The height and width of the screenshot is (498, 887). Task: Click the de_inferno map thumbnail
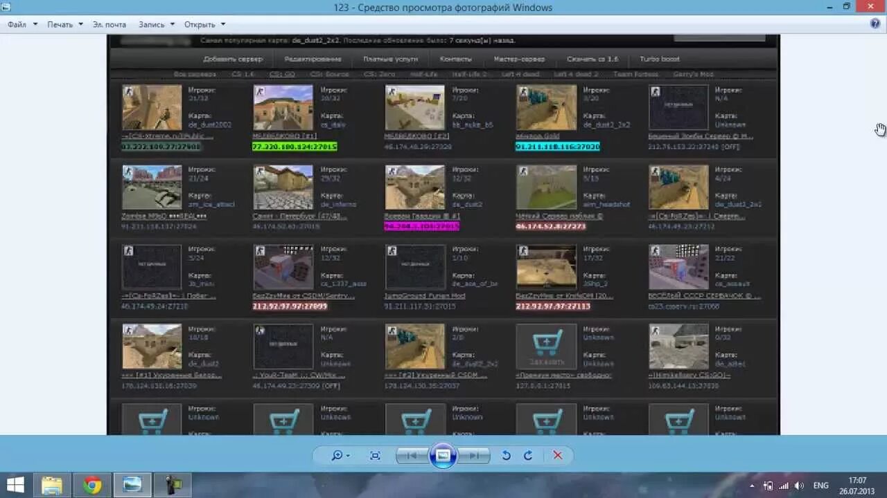283,187
